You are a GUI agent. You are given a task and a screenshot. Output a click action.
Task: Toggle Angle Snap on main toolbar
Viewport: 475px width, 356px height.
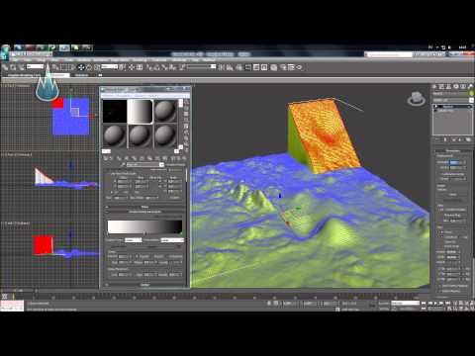[x=157, y=67]
